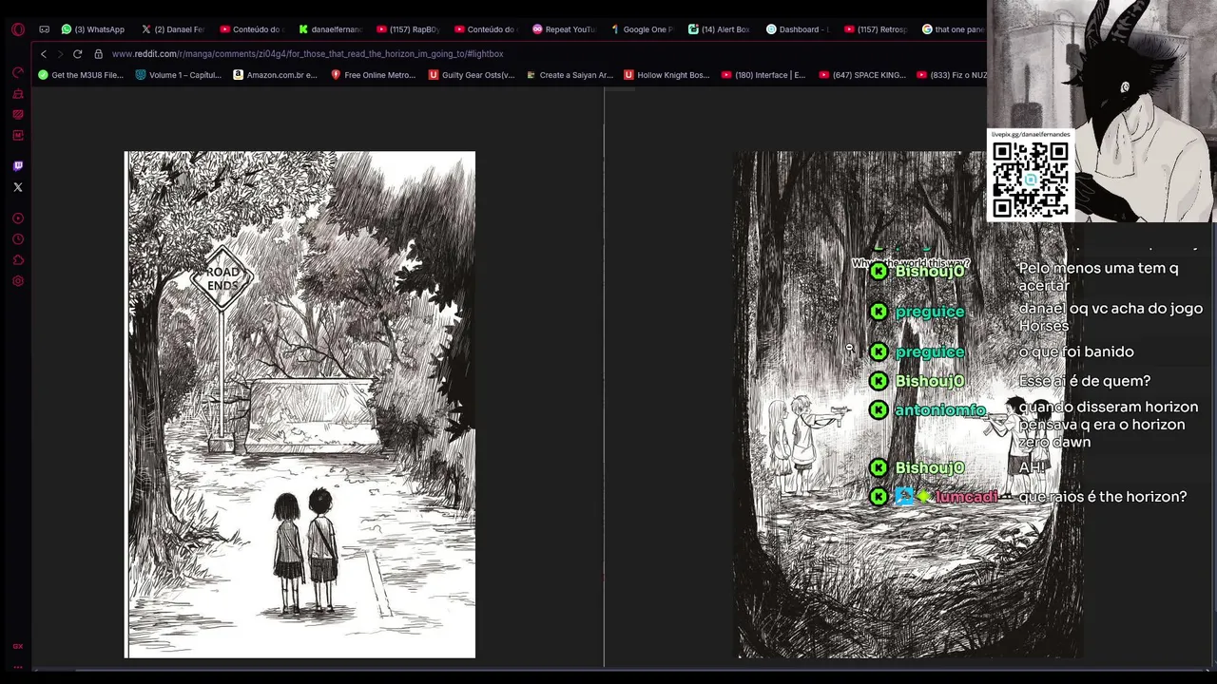Click the reddit.com address bar URL
Image resolution: width=1217 pixels, height=684 pixels.
click(x=307, y=54)
